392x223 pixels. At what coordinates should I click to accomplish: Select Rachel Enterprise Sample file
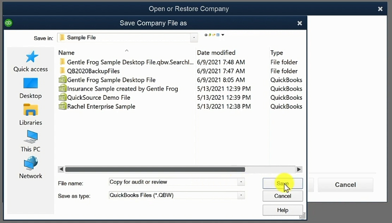pyautogui.click(x=101, y=106)
